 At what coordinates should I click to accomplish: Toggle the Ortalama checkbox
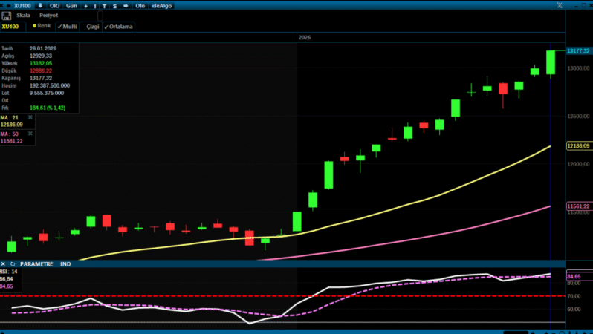(x=118, y=26)
